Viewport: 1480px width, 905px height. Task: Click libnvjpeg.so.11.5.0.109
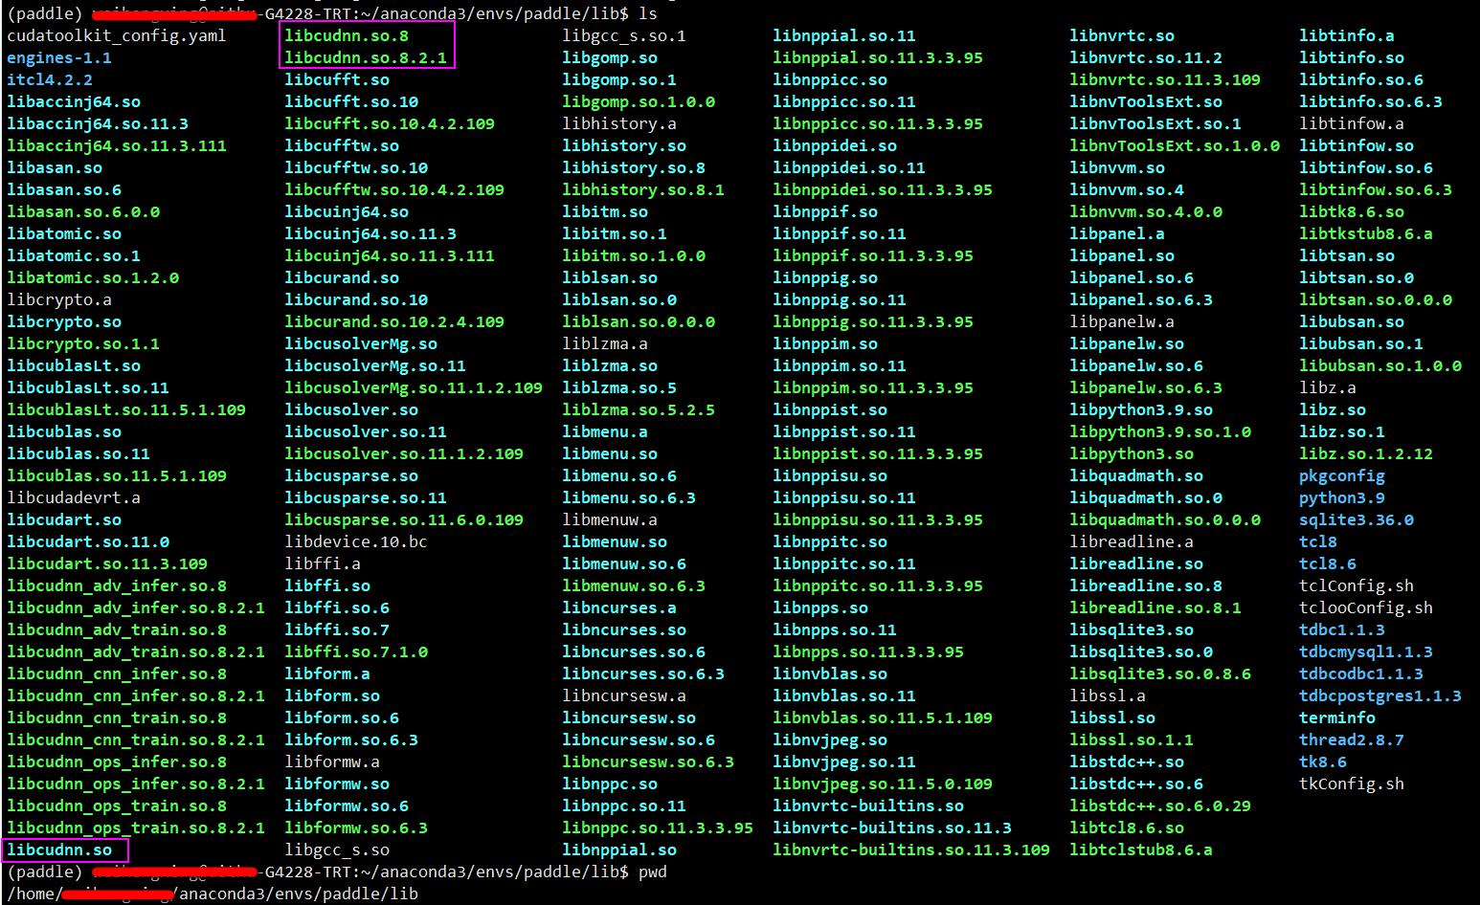click(883, 784)
